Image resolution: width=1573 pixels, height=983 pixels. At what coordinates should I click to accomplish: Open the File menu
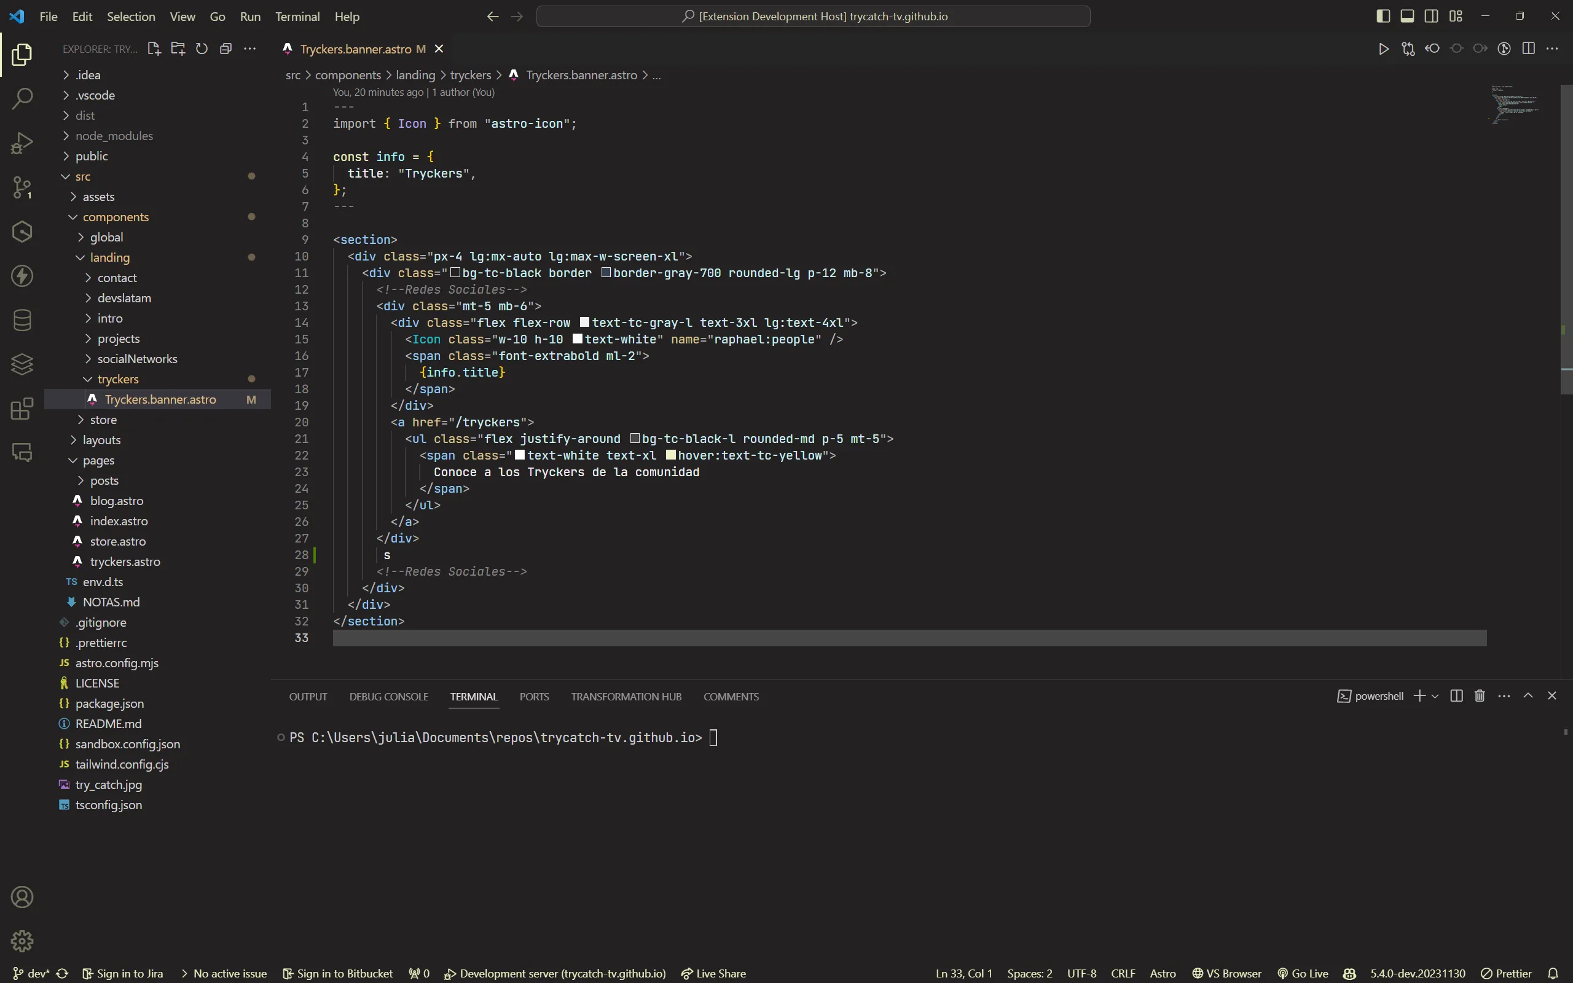tap(48, 16)
